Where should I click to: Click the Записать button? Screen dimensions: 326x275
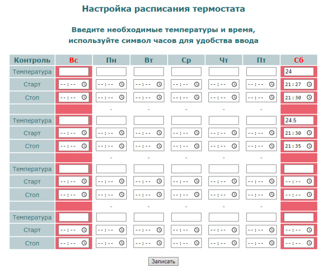pyautogui.click(x=163, y=261)
